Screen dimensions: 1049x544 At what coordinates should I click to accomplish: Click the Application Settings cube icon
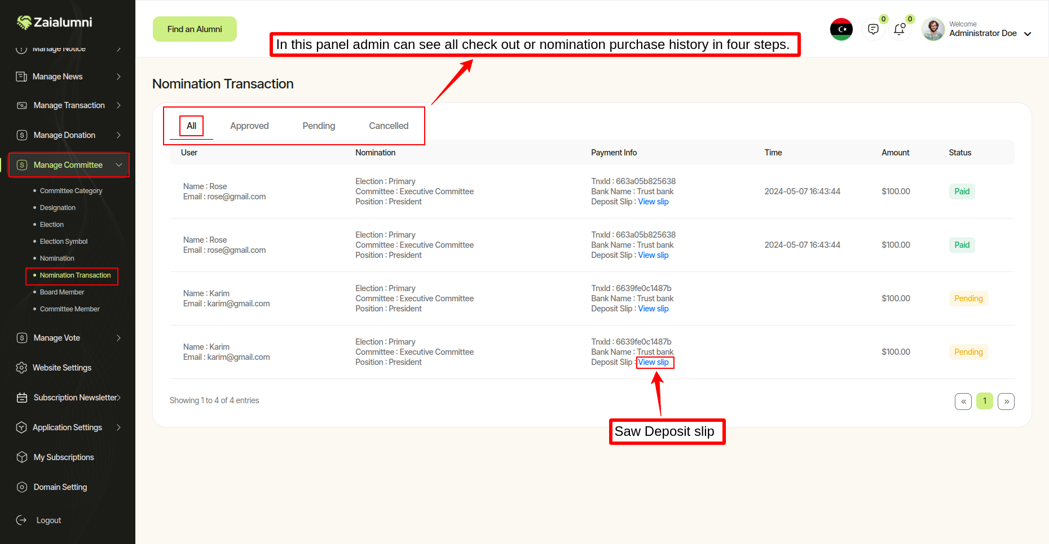pos(21,427)
